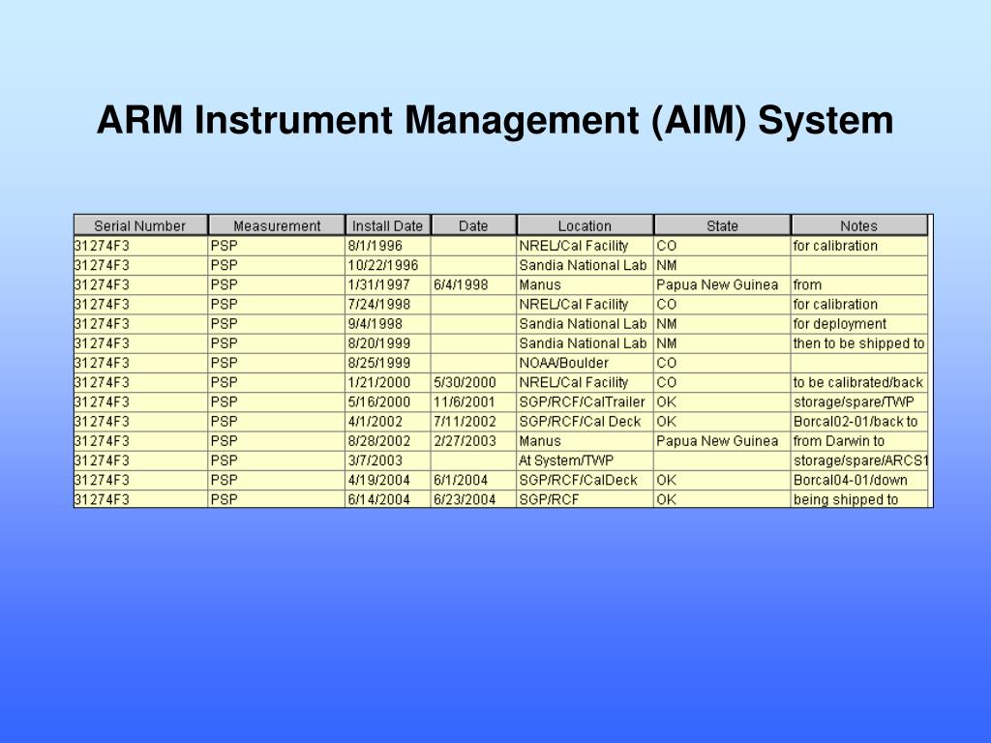Click the At System/TWP location cell
991x743 pixels.
point(585,461)
